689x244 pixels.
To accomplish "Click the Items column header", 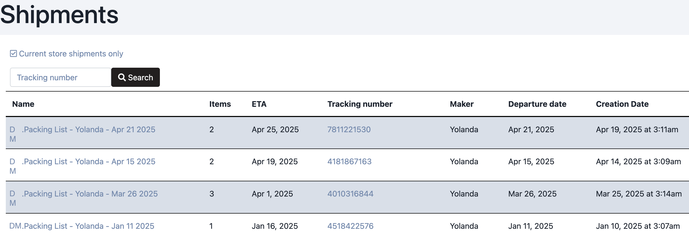I will tap(220, 104).
